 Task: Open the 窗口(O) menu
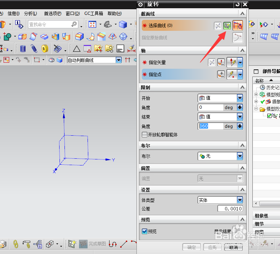(x=73, y=13)
